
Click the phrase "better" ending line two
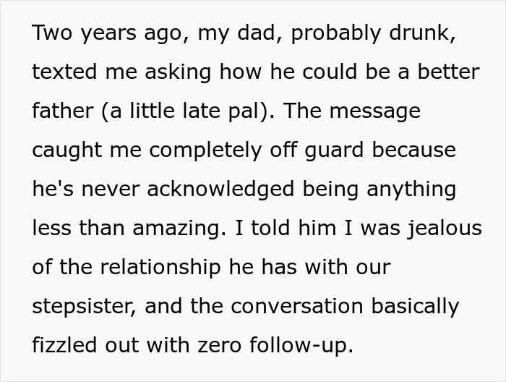[x=449, y=72]
